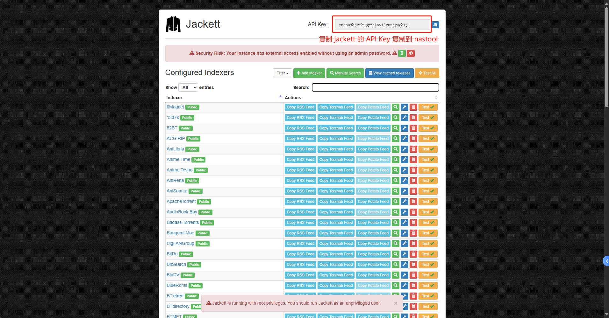
Task: Configure the 0Magnet indexer with wrench
Action: coord(404,107)
